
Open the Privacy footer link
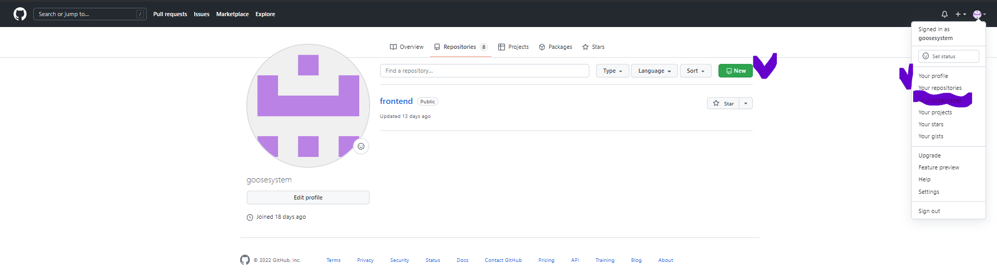coord(365,260)
